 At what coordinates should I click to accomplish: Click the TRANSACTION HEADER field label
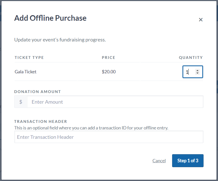click(x=41, y=122)
